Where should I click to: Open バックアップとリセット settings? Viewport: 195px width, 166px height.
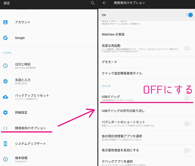[x=49, y=97]
